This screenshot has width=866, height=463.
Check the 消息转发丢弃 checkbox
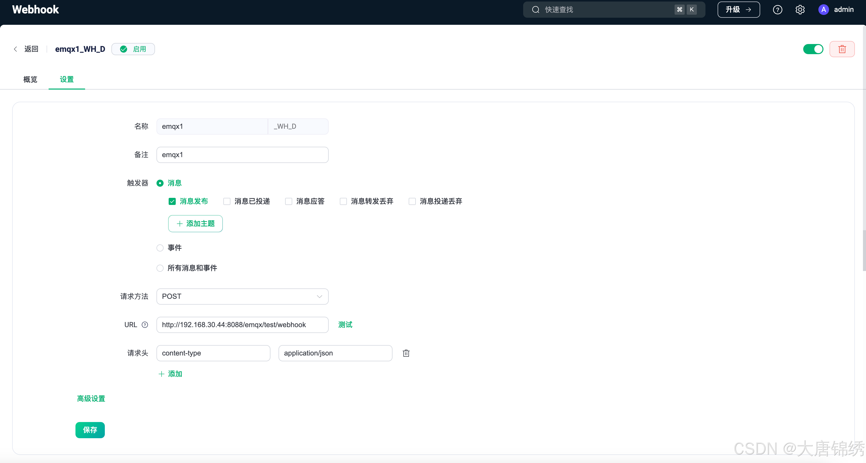[343, 201]
